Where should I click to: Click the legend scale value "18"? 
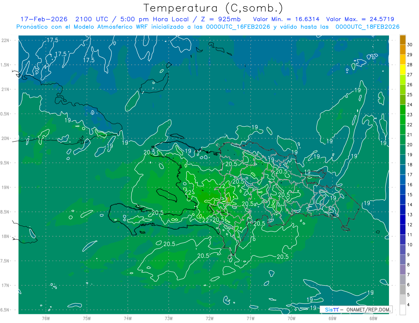pyautogui.click(x=410, y=165)
